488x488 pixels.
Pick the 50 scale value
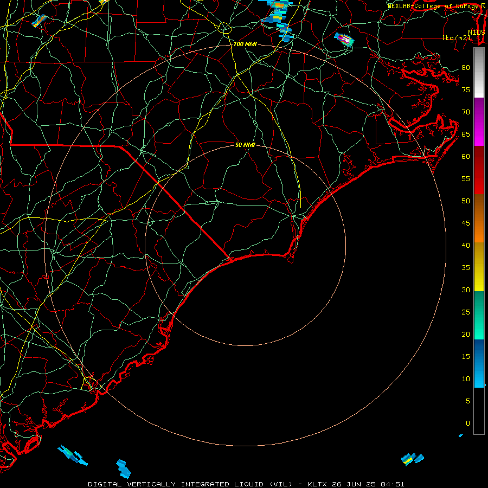(x=466, y=201)
